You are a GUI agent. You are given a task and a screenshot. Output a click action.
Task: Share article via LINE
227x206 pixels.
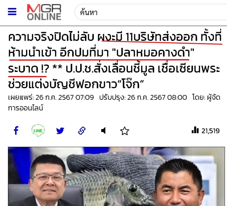[38, 130]
